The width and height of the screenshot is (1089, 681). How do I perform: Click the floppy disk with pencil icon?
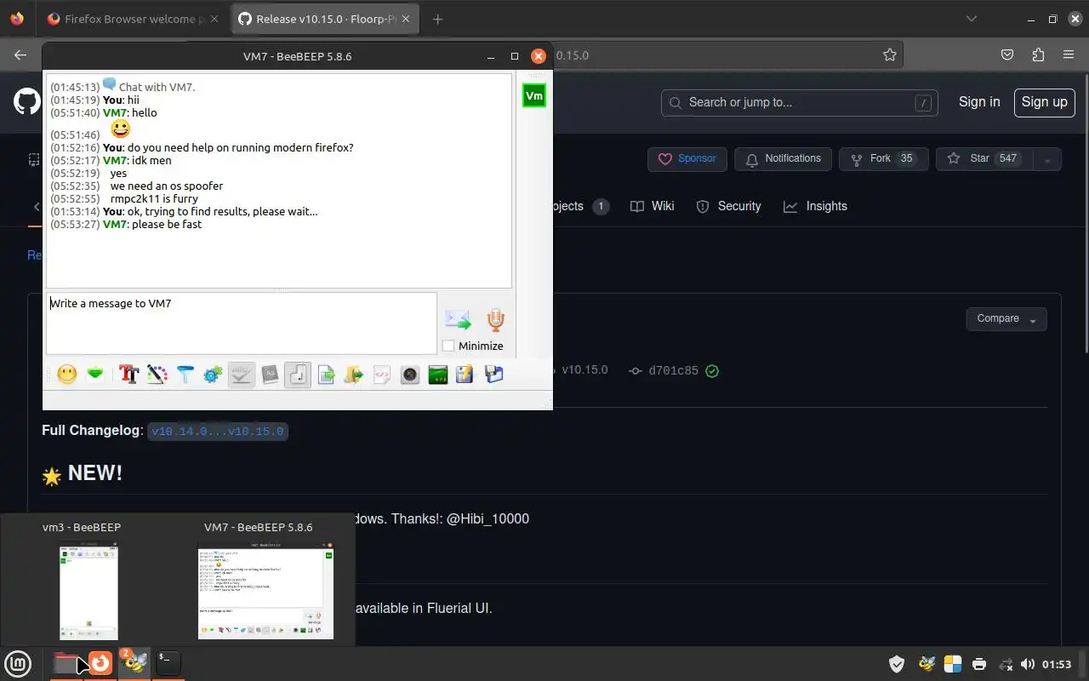(x=465, y=374)
